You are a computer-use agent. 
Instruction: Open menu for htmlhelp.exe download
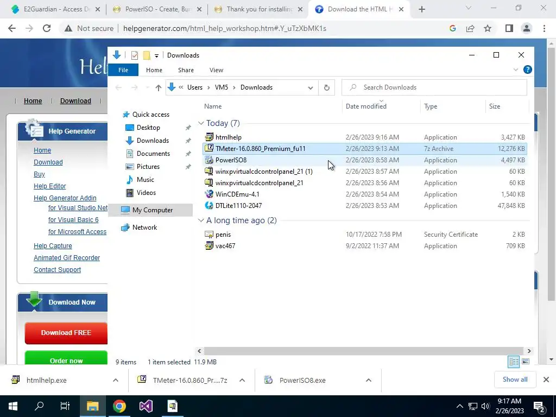pos(115,380)
